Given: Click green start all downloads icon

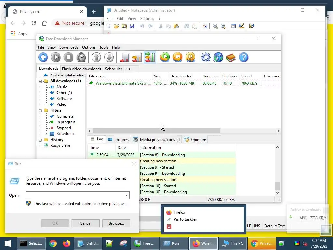Looking at the screenshot, I should 165,57.
